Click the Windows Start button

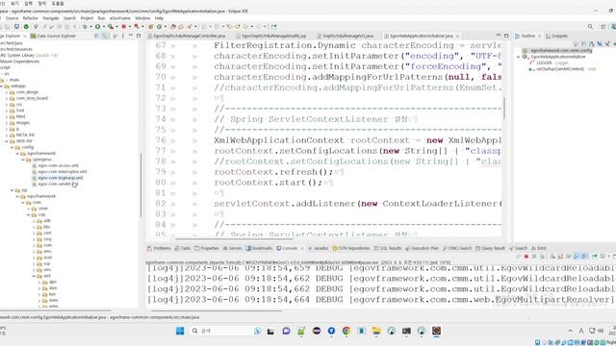pyautogui.click(x=180, y=331)
